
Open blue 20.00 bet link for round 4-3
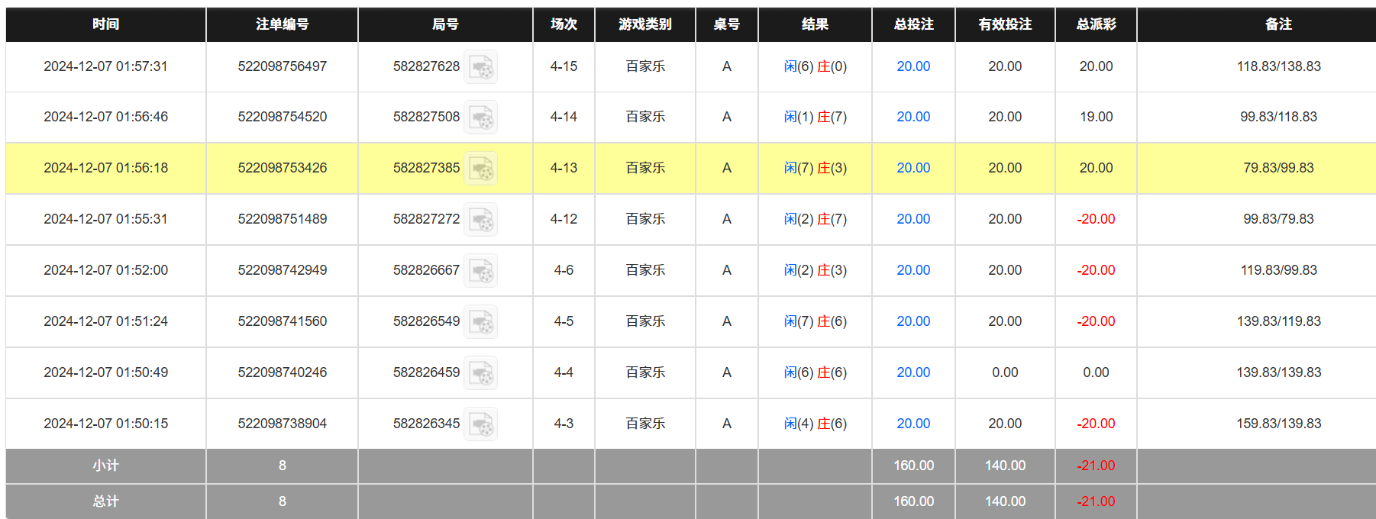(912, 424)
